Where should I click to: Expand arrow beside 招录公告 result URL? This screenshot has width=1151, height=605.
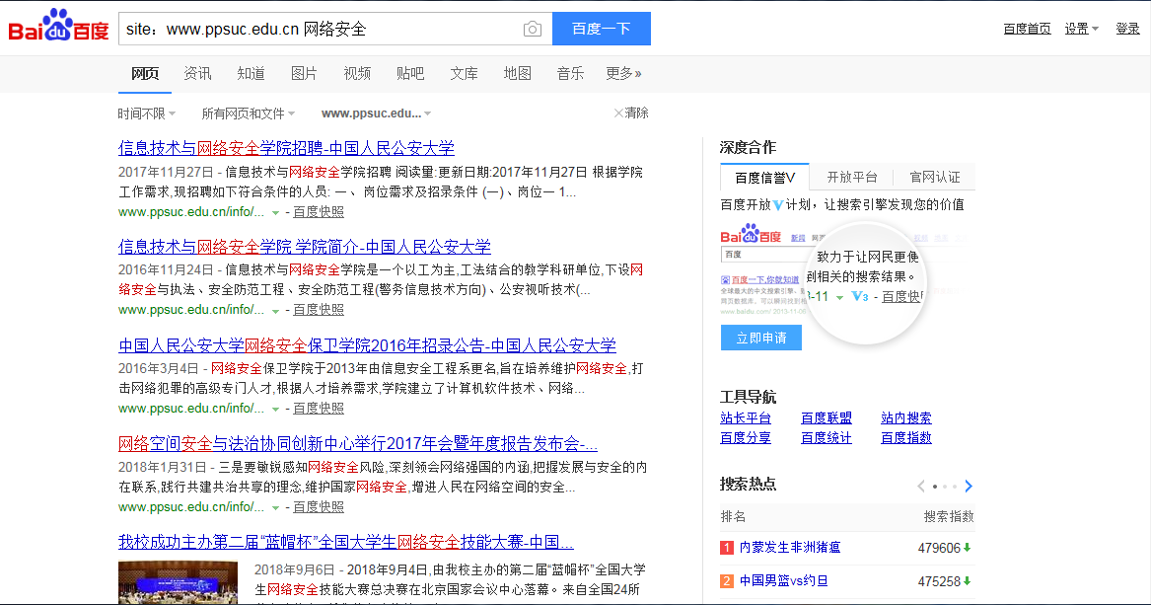275,410
